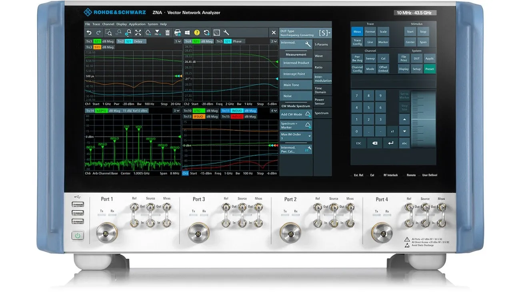This screenshot has height=292, width=520.
Task: Click the Print icon in the toolbar
Action: click(x=177, y=32)
